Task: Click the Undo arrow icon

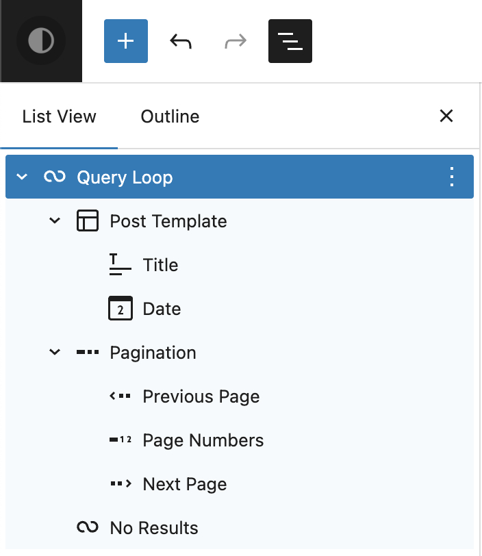Action: coord(180,41)
